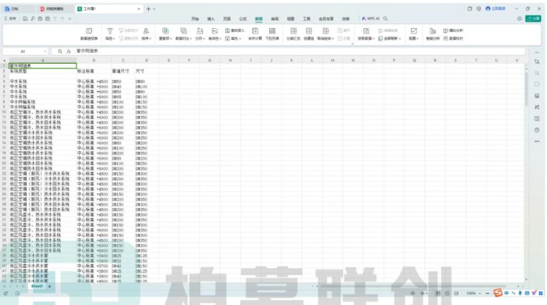Click the 全部刷新 refresh all icon
Image resolution: width=547 pixels, height=305 pixels.
[381, 39]
